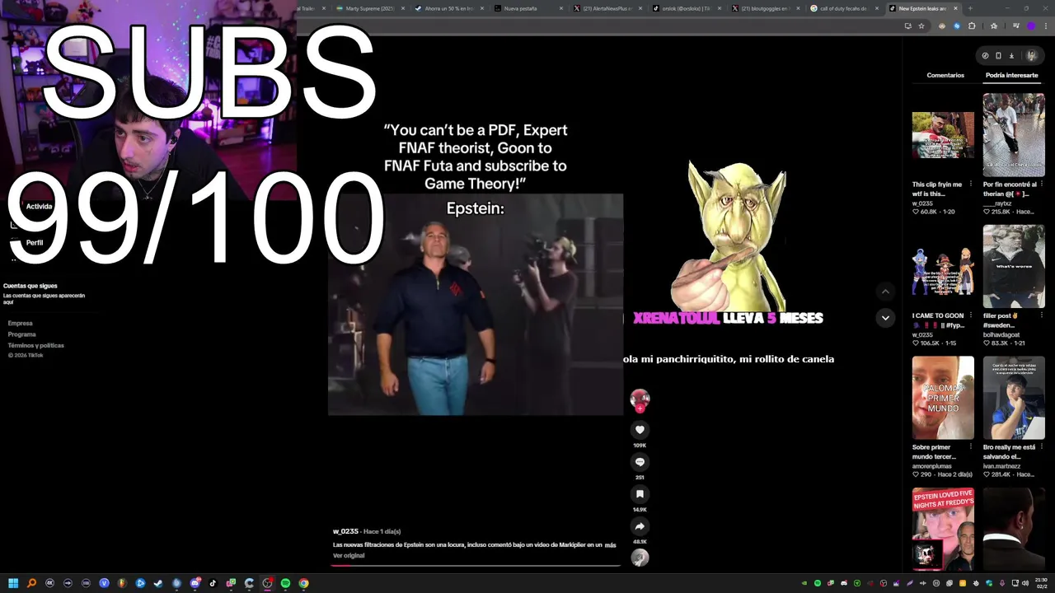Open the 'Epstein loved Five Nights at Freddy's' thumbnail

tap(943, 530)
